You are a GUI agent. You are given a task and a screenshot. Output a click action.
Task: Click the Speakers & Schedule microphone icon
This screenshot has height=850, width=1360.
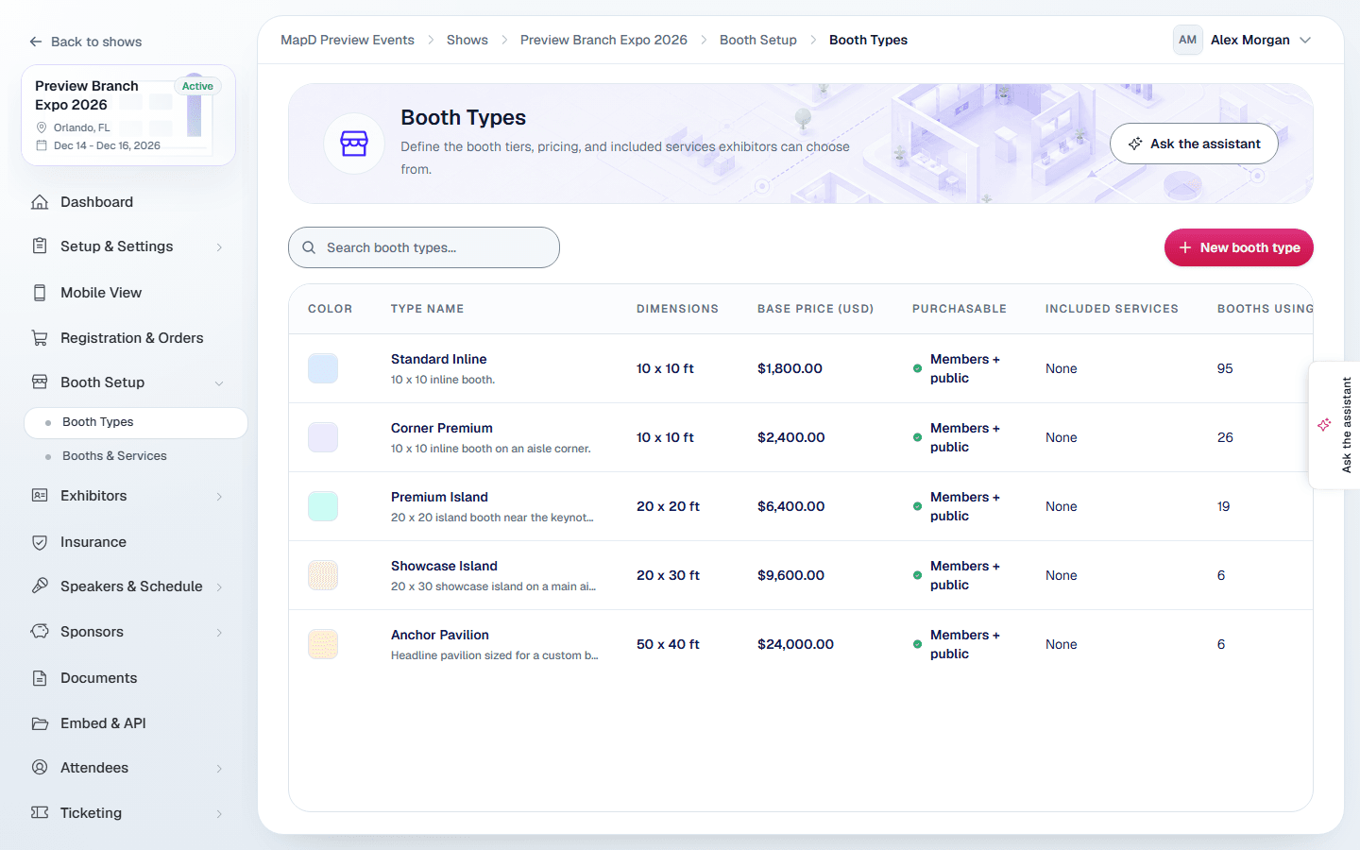(40, 586)
